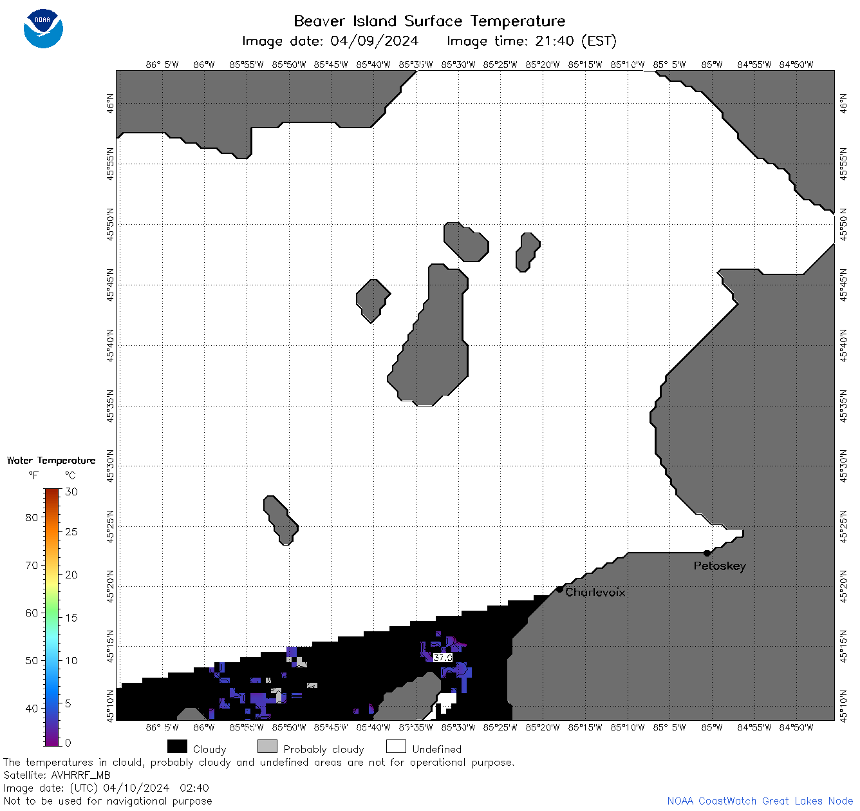Viewport: 860px width, 811px height.
Task: Click the 'Undefined' legend label
Action: (x=437, y=749)
